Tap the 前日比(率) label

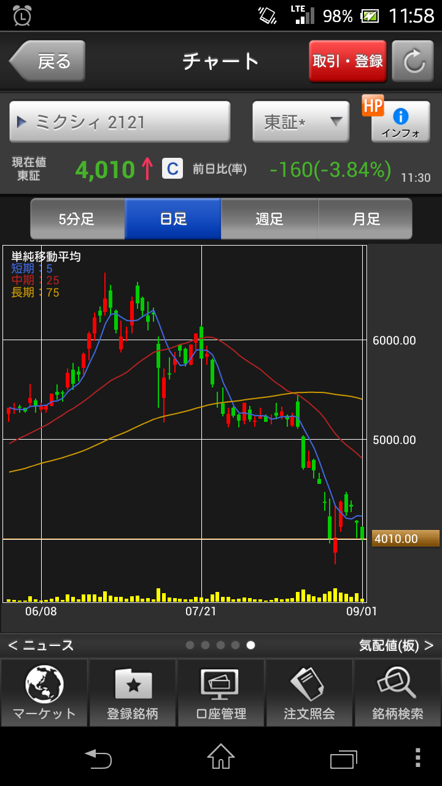coord(220,169)
